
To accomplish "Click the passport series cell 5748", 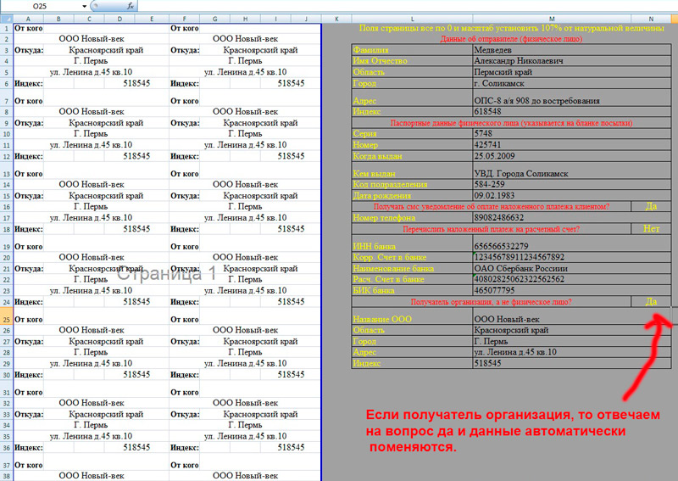I will [x=551, y=133].
